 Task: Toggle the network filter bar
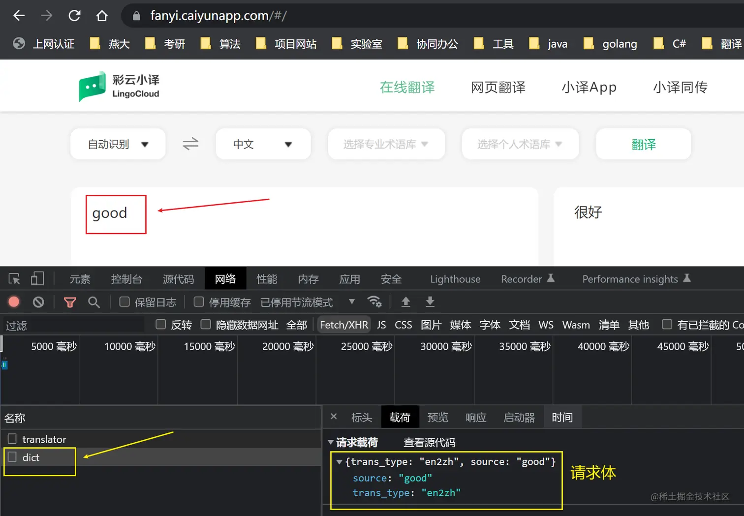pyautogui.click(x=70, y=302)
